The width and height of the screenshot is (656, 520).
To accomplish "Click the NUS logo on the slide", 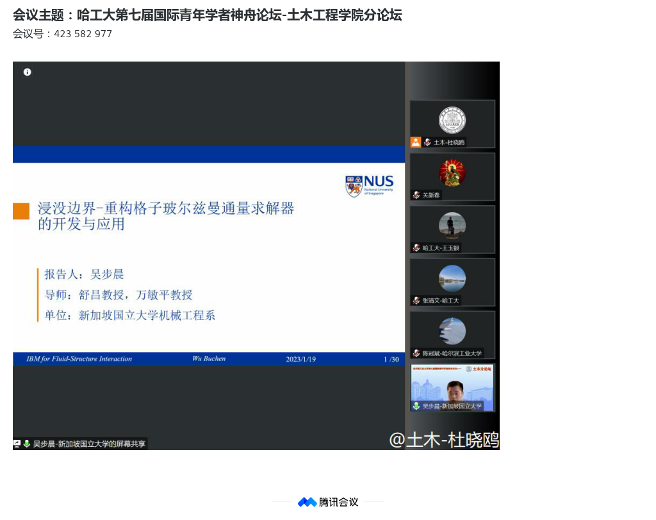I will pyautogui.click(x=370, y=186).
